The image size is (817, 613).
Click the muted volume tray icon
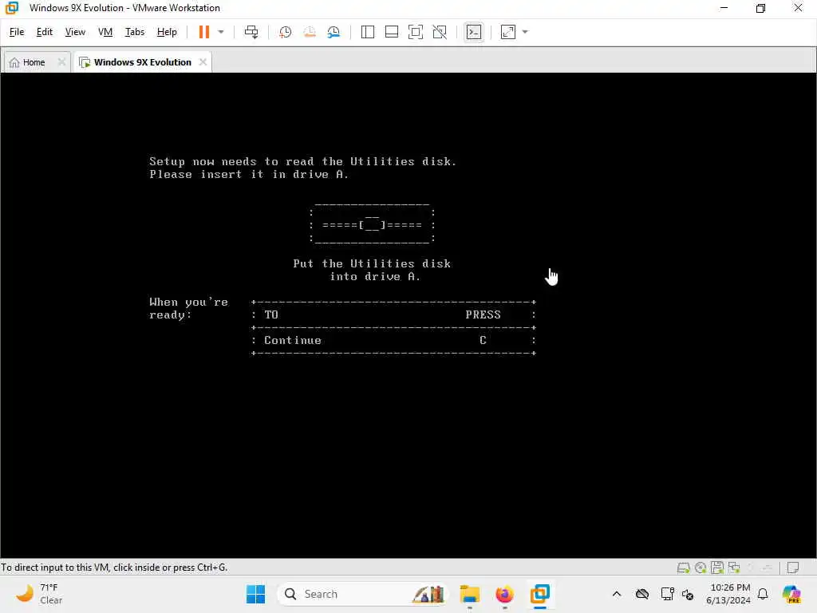click(688, 594)
